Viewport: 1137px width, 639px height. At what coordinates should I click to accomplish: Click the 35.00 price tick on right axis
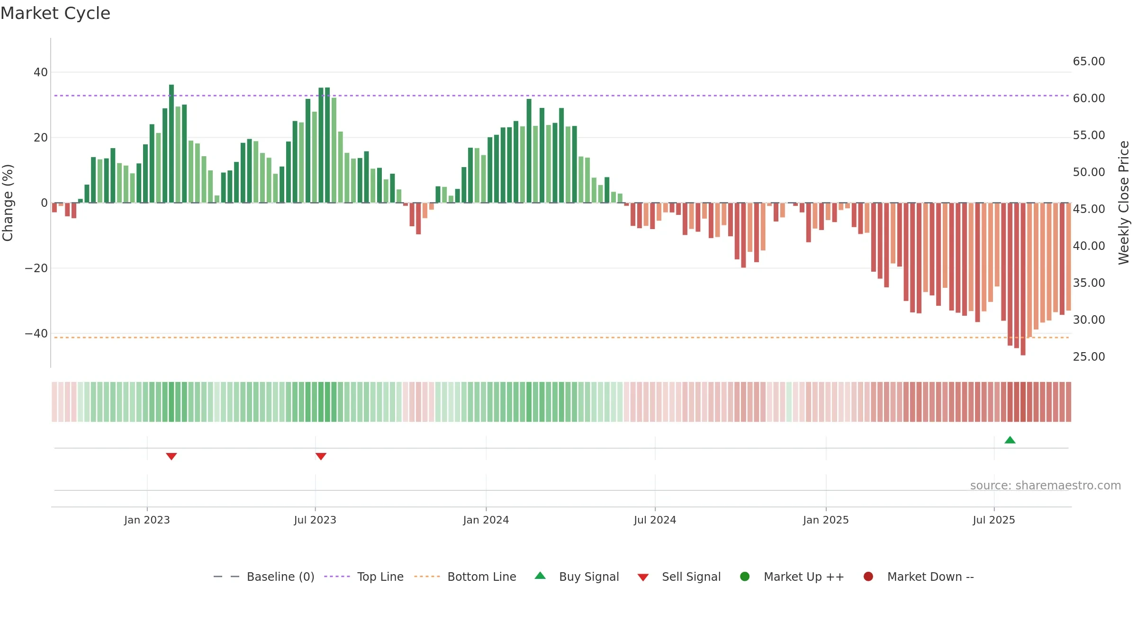point(1089,283)
